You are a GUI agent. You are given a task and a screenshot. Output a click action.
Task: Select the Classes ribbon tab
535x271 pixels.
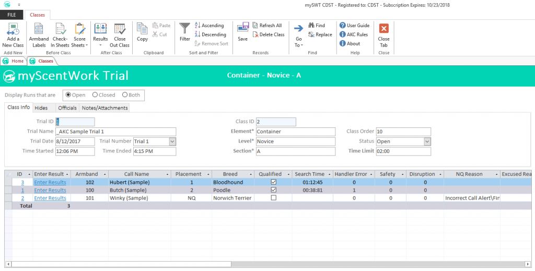(x=37, y=15)
